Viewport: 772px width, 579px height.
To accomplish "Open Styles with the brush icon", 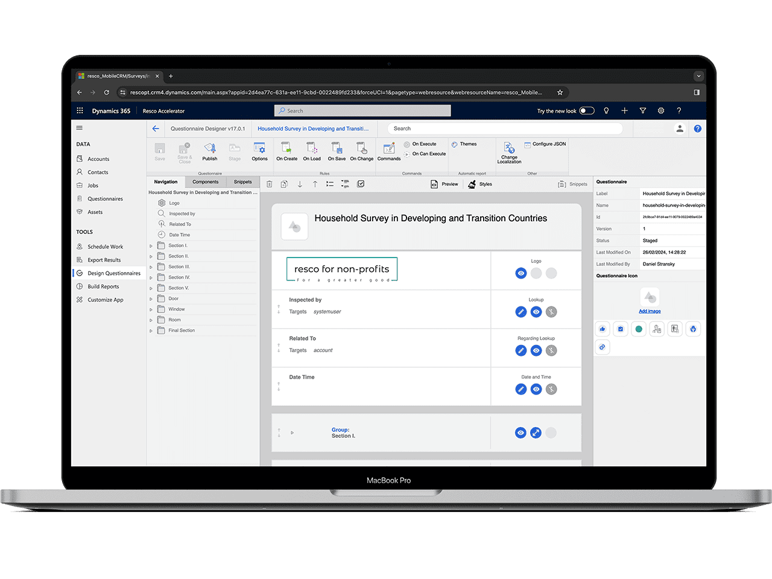I will (x=480, y=184).
